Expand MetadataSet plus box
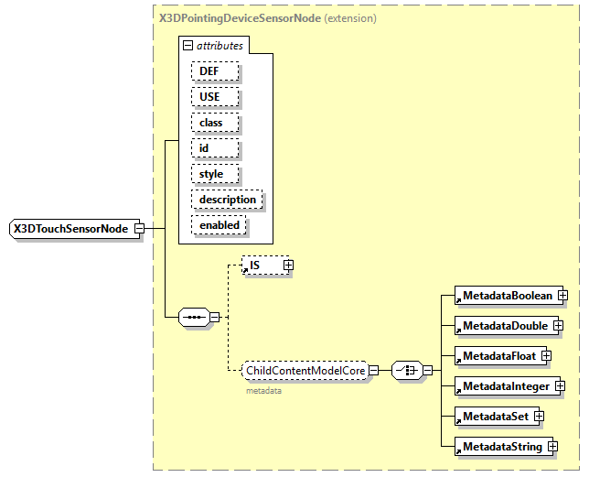The width and height of the screenshot is (589, 477). (x=539, y=416)
